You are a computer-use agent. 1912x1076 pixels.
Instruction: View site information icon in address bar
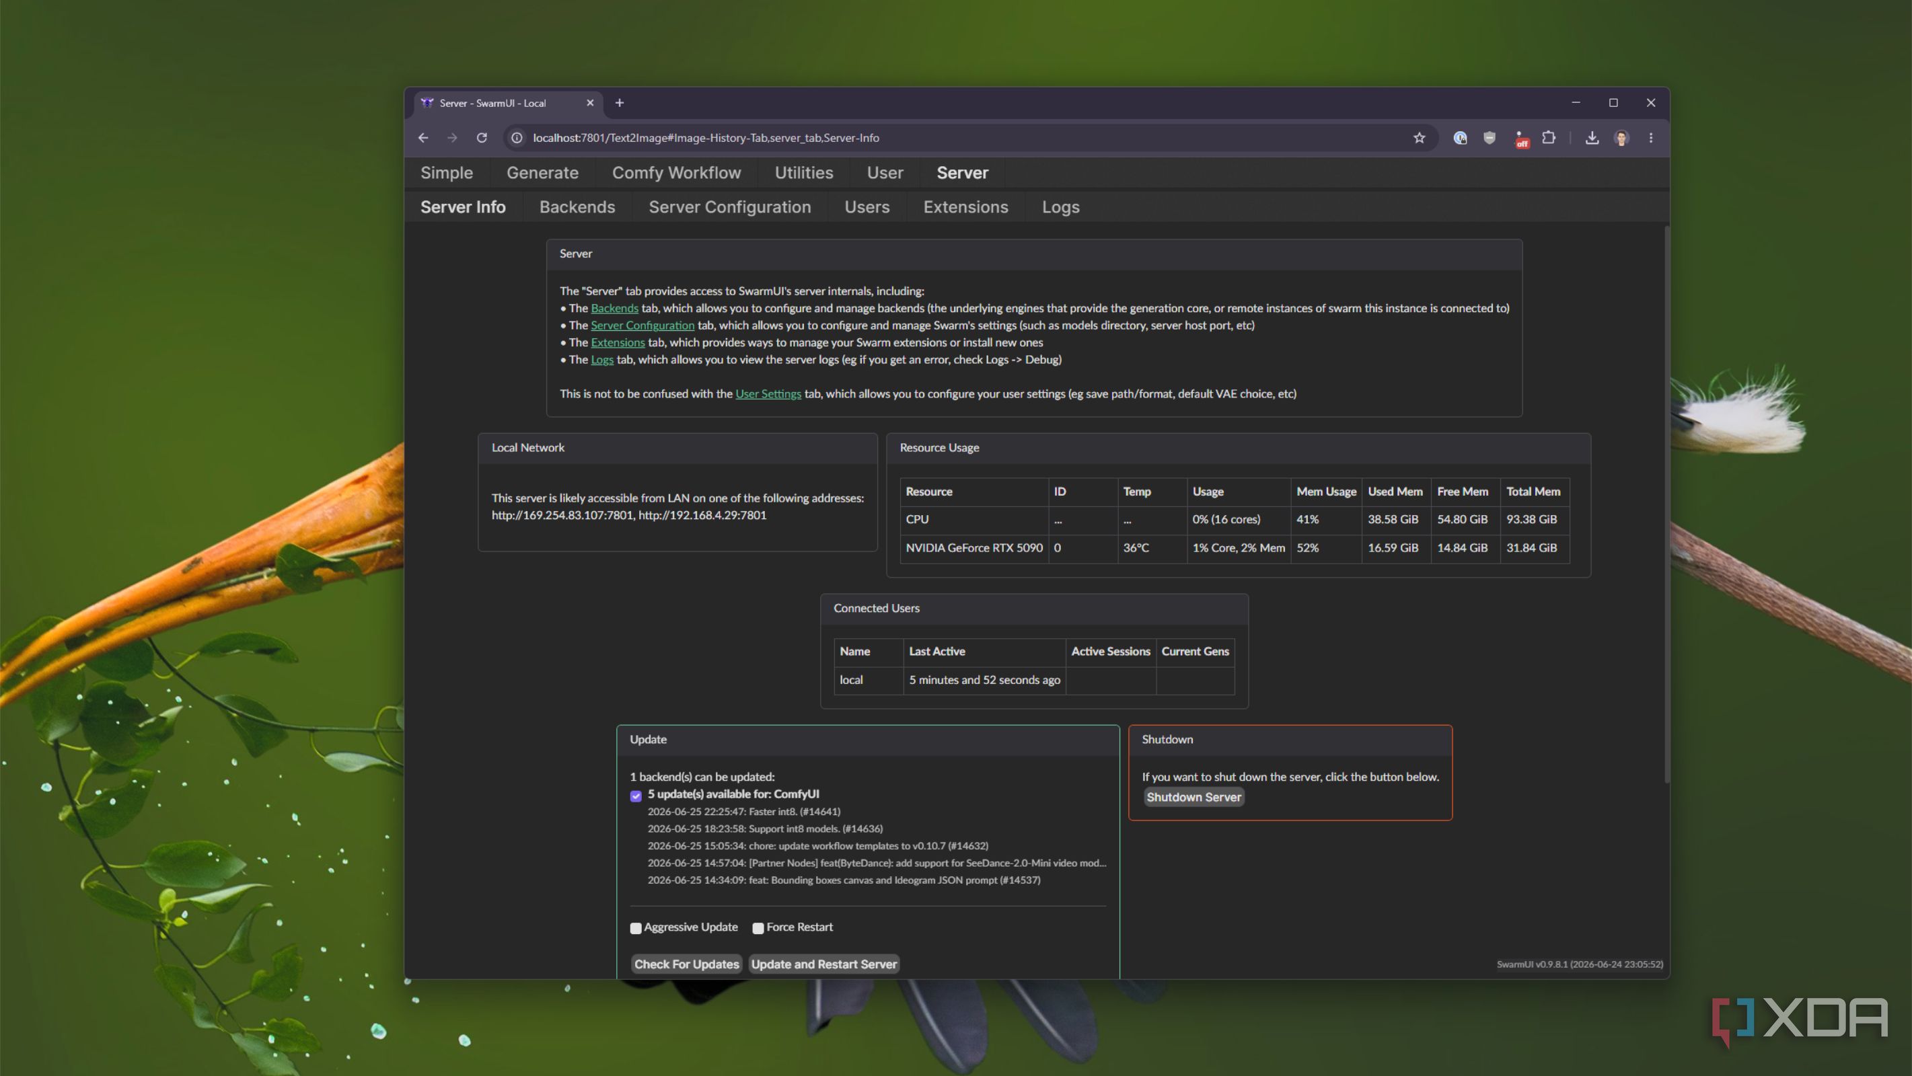517,138
